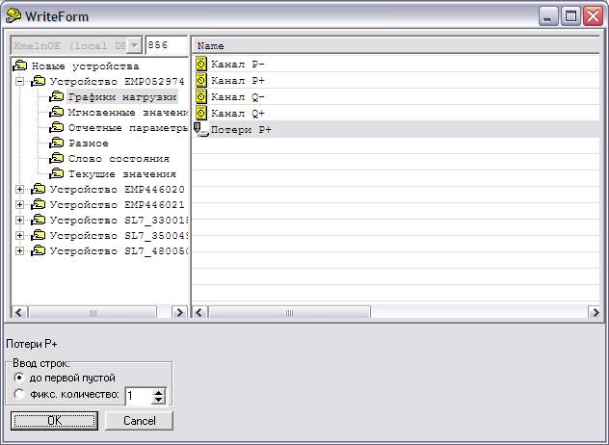Select the 'до первой пустой' radio option
Screen dimensions: 609x445
point(20,378)
